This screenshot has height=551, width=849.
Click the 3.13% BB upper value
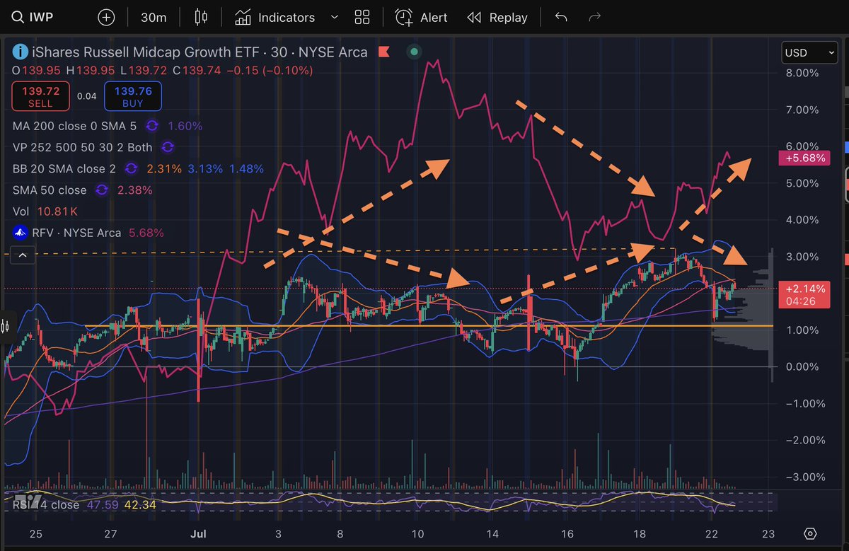click(x=205, y=168)
